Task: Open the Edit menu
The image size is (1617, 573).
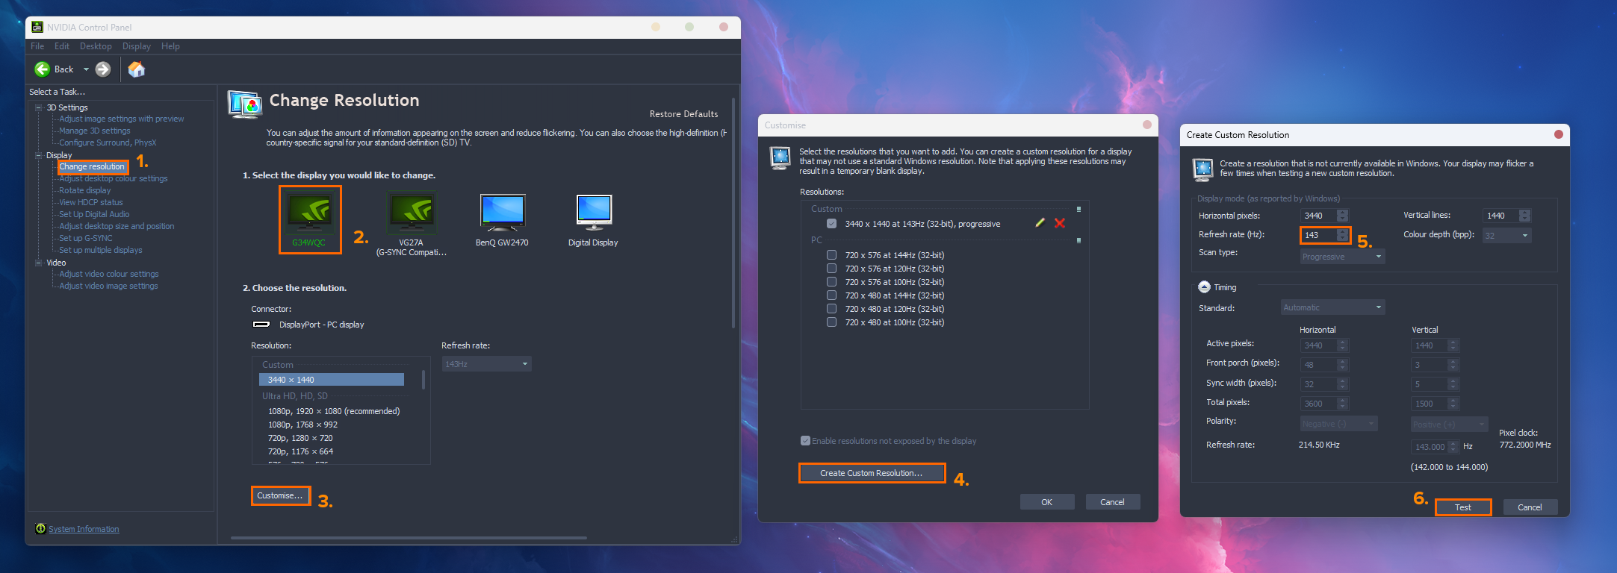Action: 62,46
